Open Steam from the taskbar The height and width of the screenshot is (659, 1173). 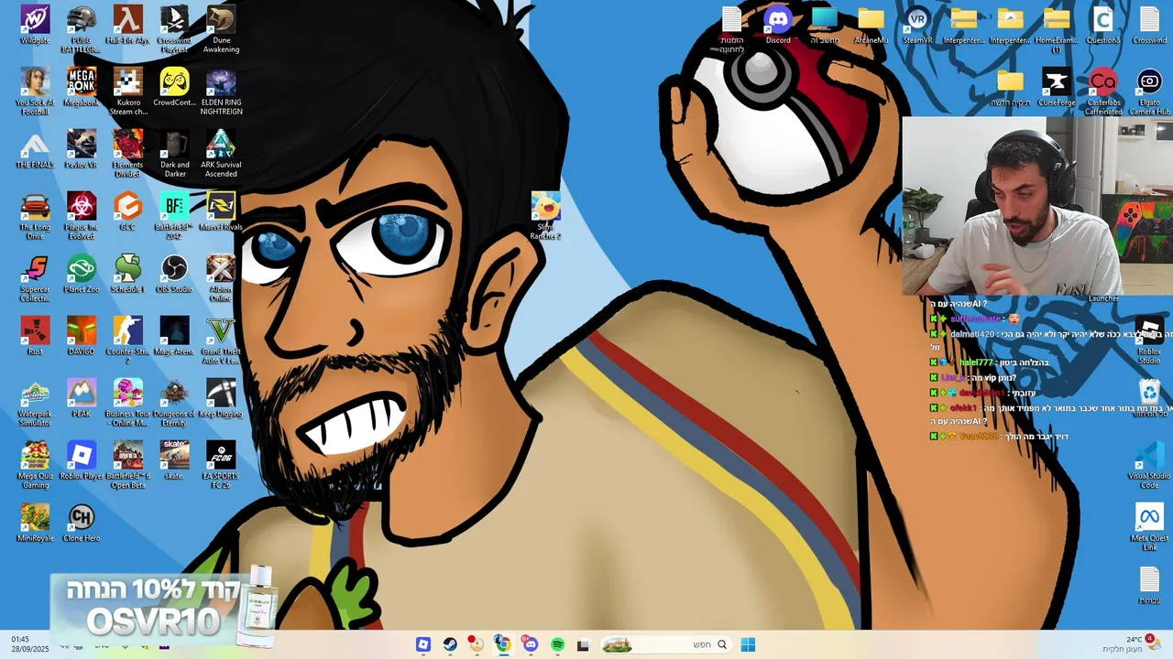(x=450, y=644)
